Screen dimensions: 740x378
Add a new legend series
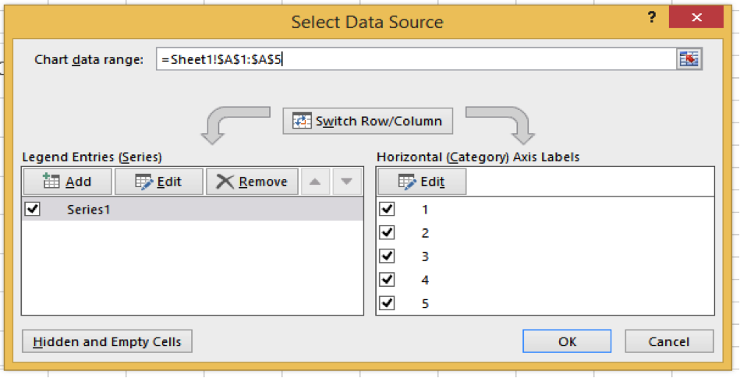click(66, 182)
